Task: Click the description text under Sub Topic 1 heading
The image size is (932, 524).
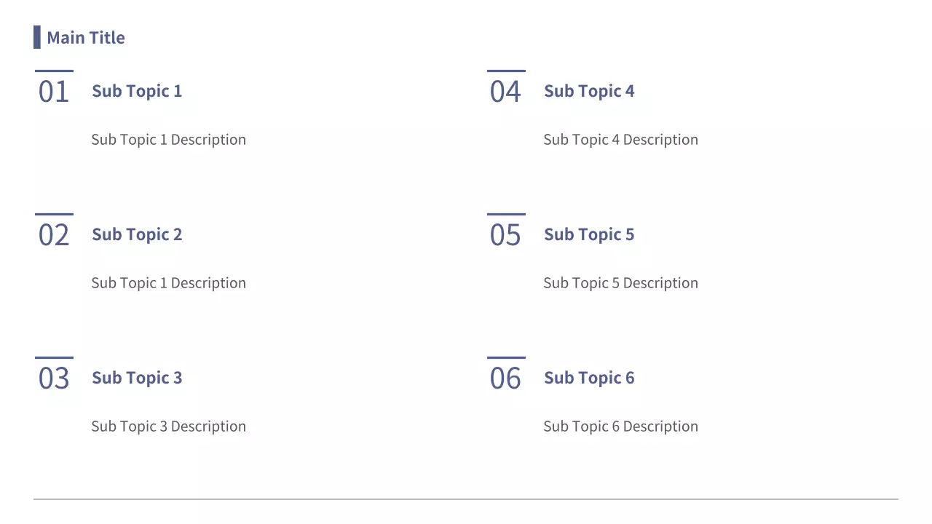Action: (x=168, y=140)
